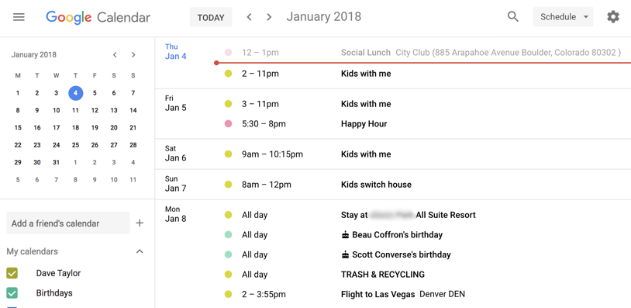Select January 4 in mini calendar
631x308 pixels.
(76, 93)
